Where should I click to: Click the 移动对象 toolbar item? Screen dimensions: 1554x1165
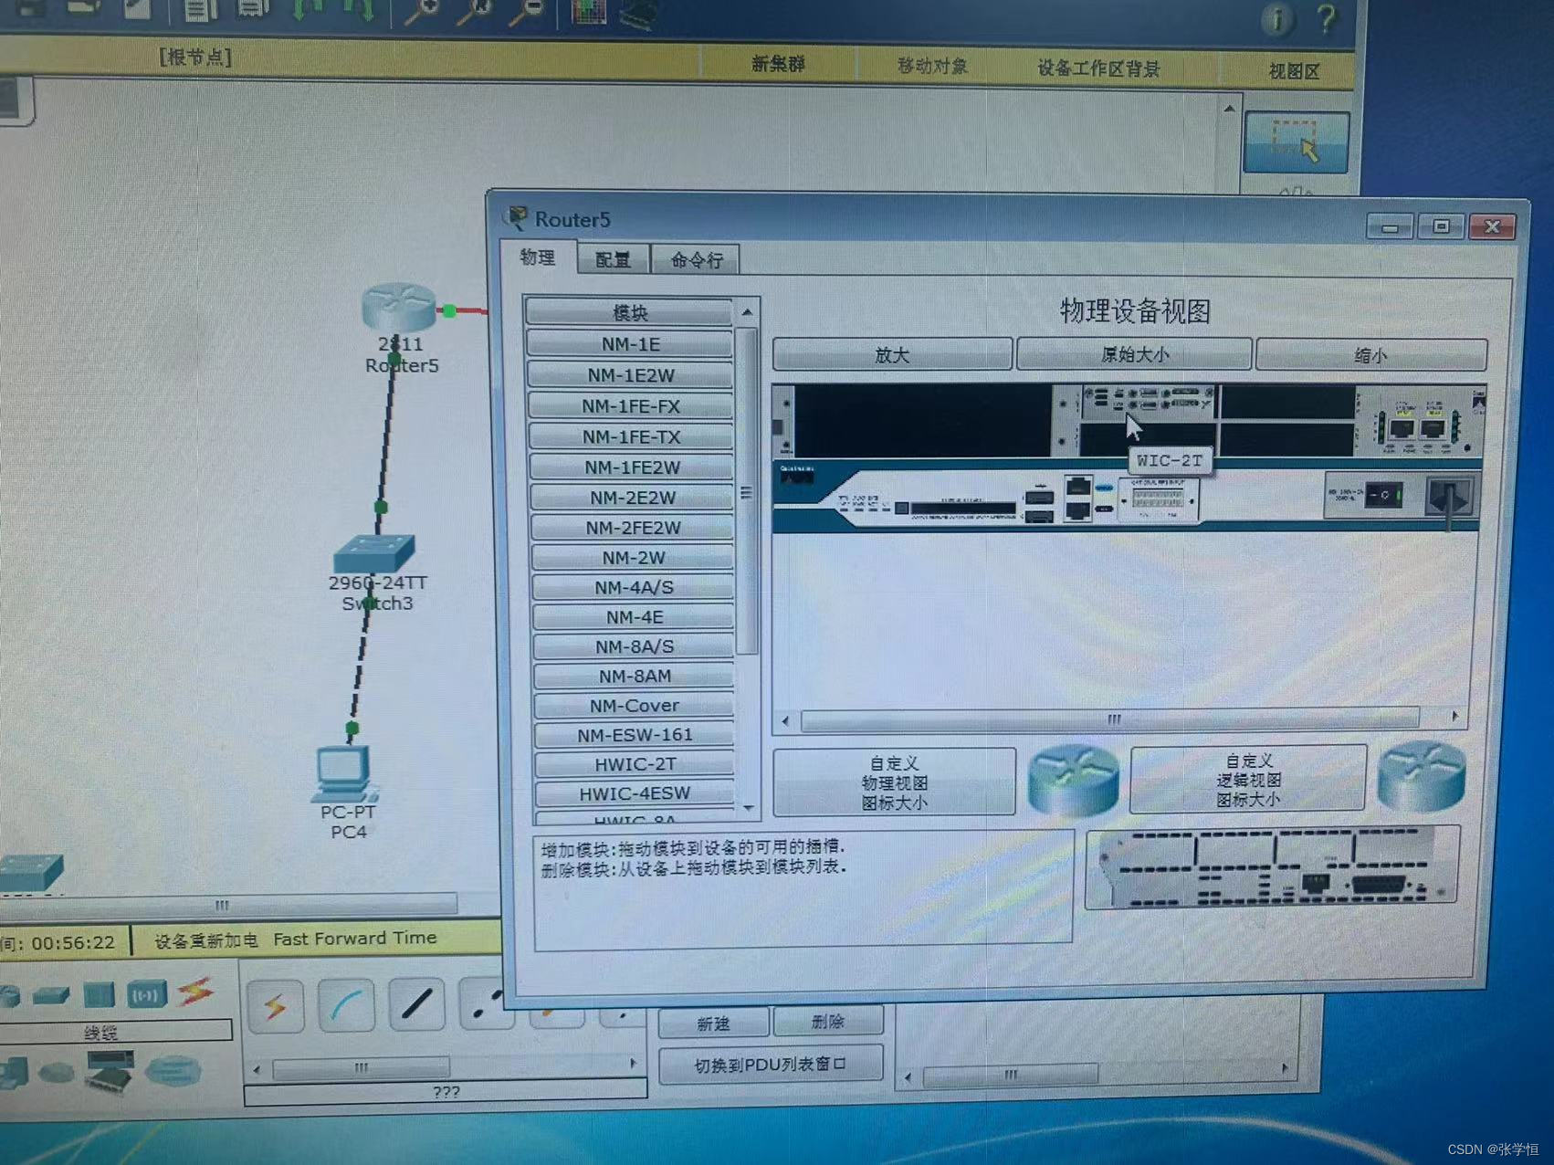click(x=931, y=67)
